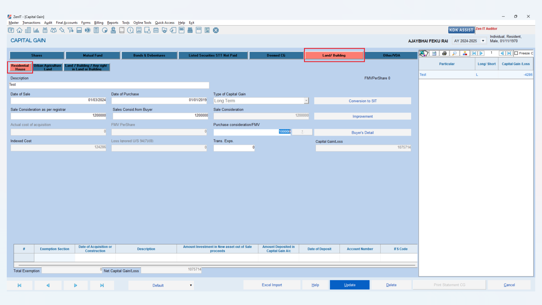Click the filter with arrow toolbar icon
Image resolution: width=542 pixels, height=305 pixels.
[71, 30]
